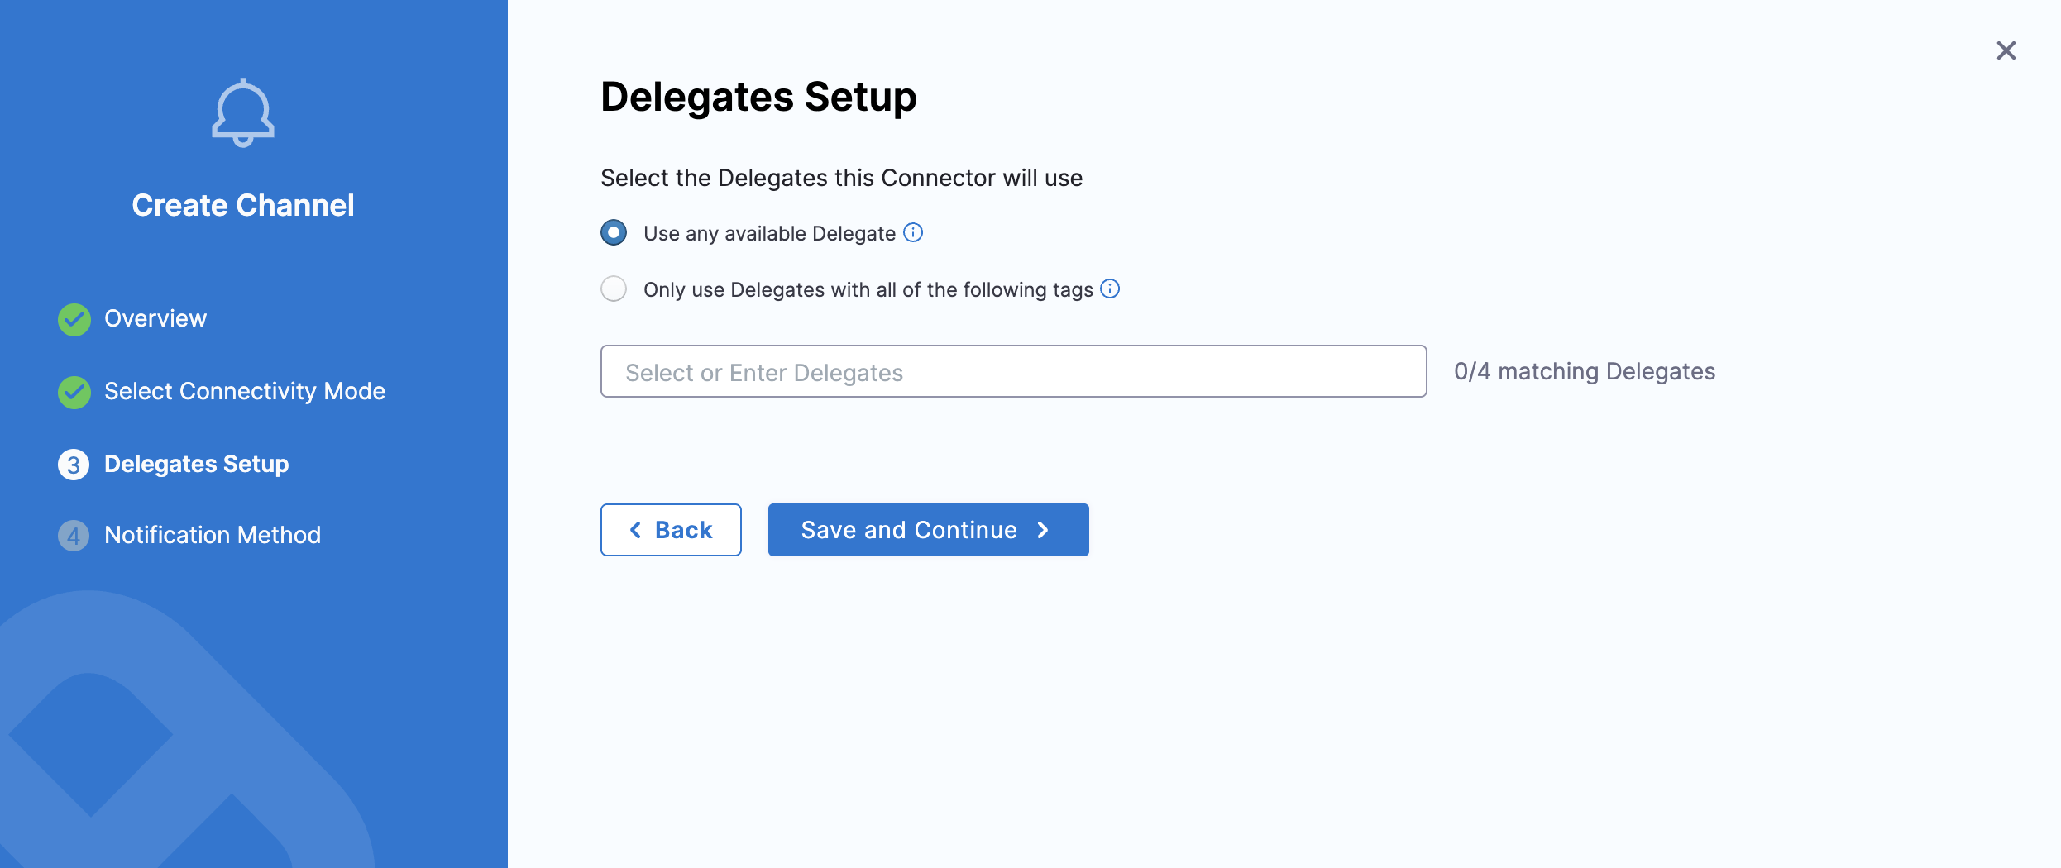The image size is (2061, 868).
Task: Toggle off the currently selected delegate option
Action: click(x=613, y=232)
